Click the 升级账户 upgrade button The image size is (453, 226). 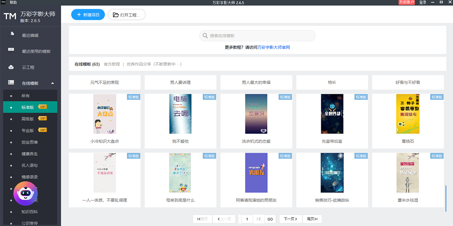point(406,3)
